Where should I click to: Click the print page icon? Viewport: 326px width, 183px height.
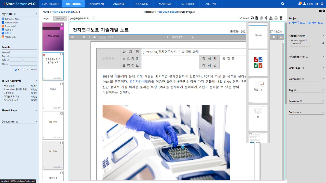point(276,18)
